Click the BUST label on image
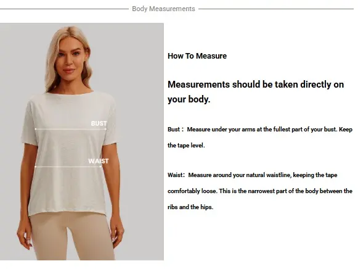Screen dimensions: 358x269 point(99,123)
